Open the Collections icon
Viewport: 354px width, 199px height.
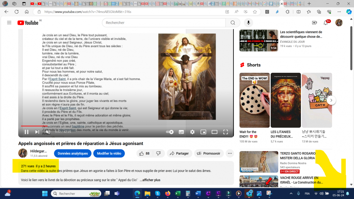pyautogui.click(x=319, y=12)
